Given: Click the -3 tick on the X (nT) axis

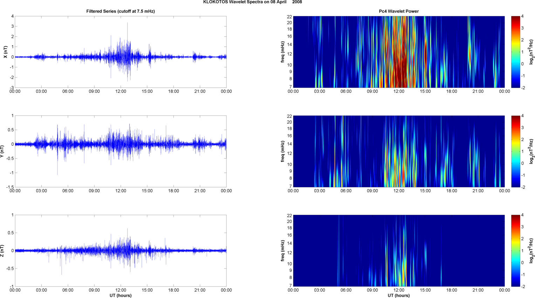Looking at the screenshot, I should tap(12, 88).
